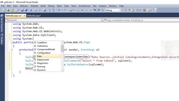The image size is (179, 101).
Task: Open the Edit menu
Action: pos(9,6)
